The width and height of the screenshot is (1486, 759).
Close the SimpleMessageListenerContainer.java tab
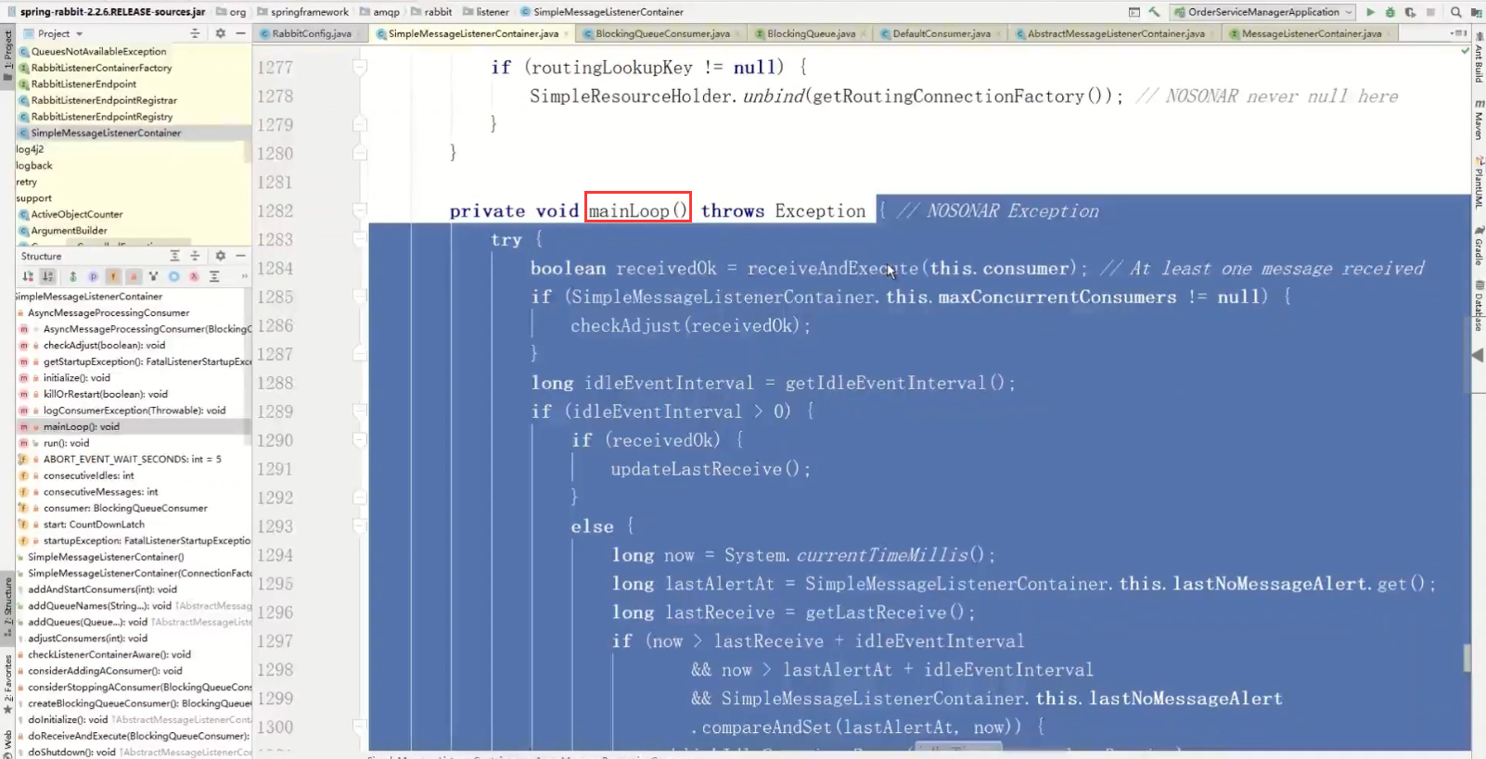[567, 34]
